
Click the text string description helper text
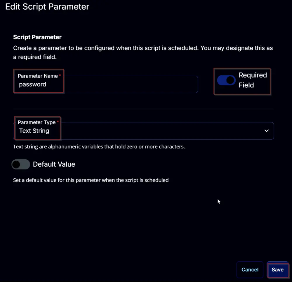pos(99,147)
